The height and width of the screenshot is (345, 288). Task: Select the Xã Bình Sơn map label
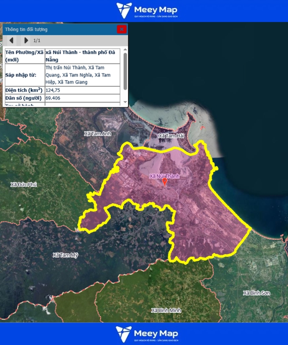click(x=257, y=293)
